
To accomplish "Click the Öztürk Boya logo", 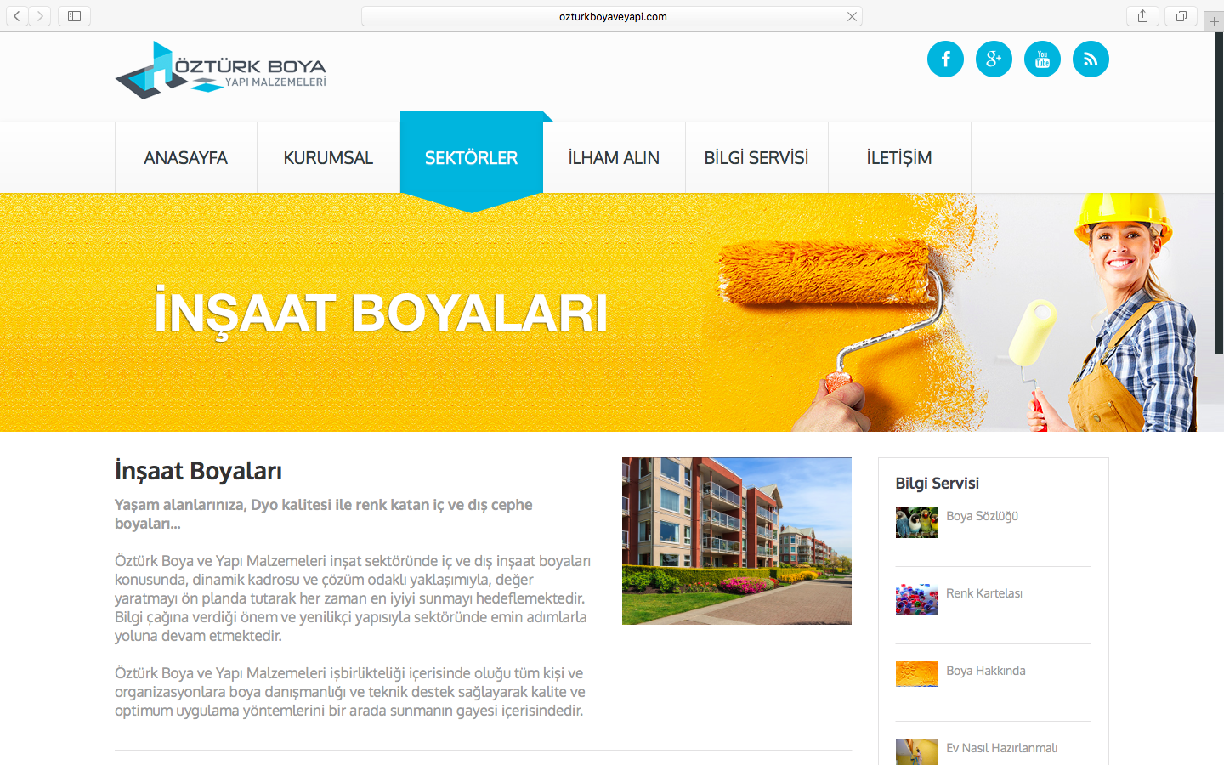I will click(x=221, y=70).
